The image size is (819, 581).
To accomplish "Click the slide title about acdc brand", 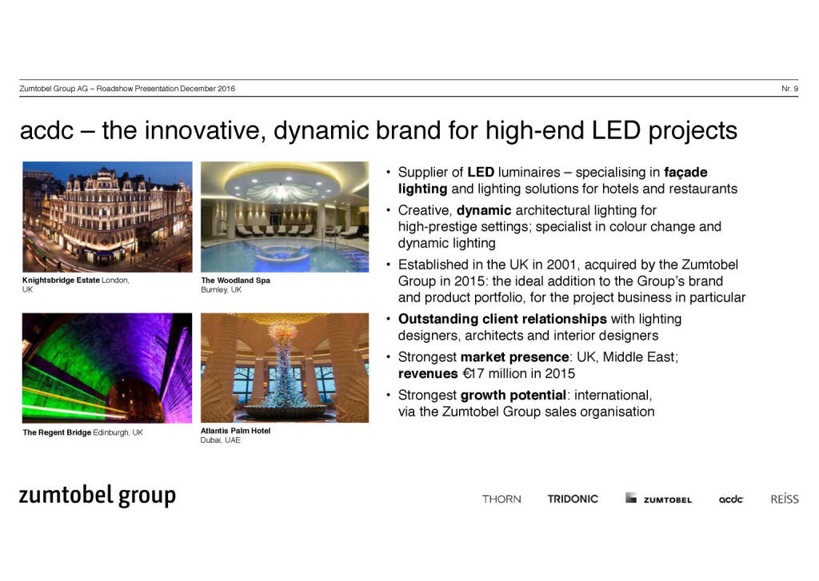I will pos(378,130).
